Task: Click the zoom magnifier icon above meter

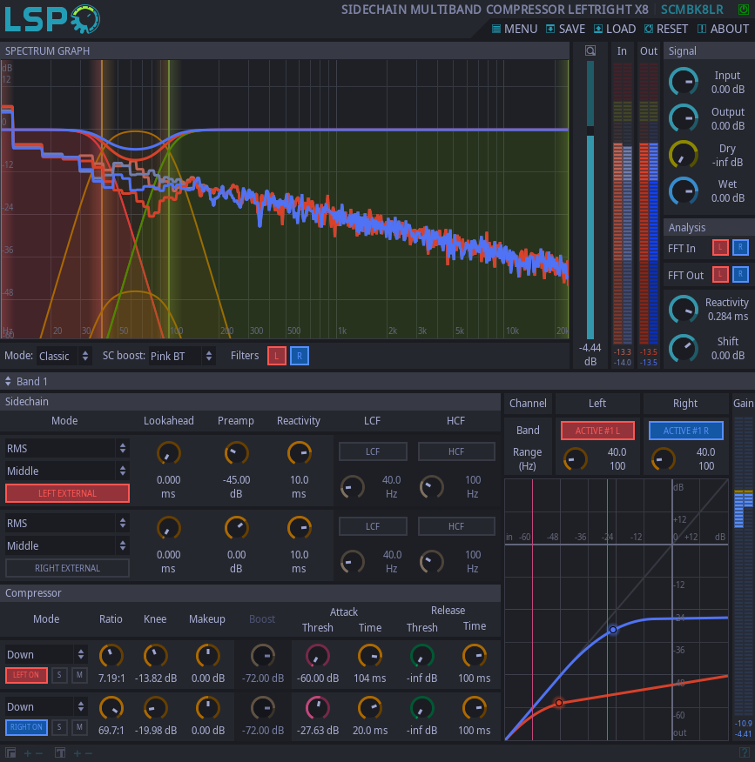Action: [590, 50]
